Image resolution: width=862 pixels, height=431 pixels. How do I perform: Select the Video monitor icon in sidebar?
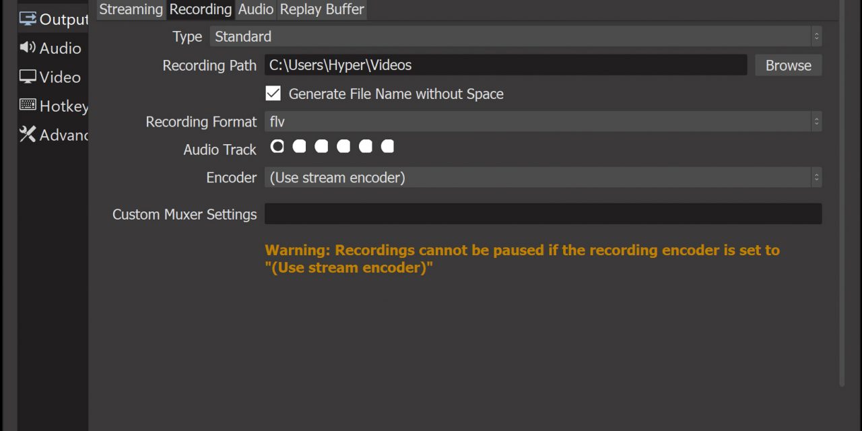(28, 77)
